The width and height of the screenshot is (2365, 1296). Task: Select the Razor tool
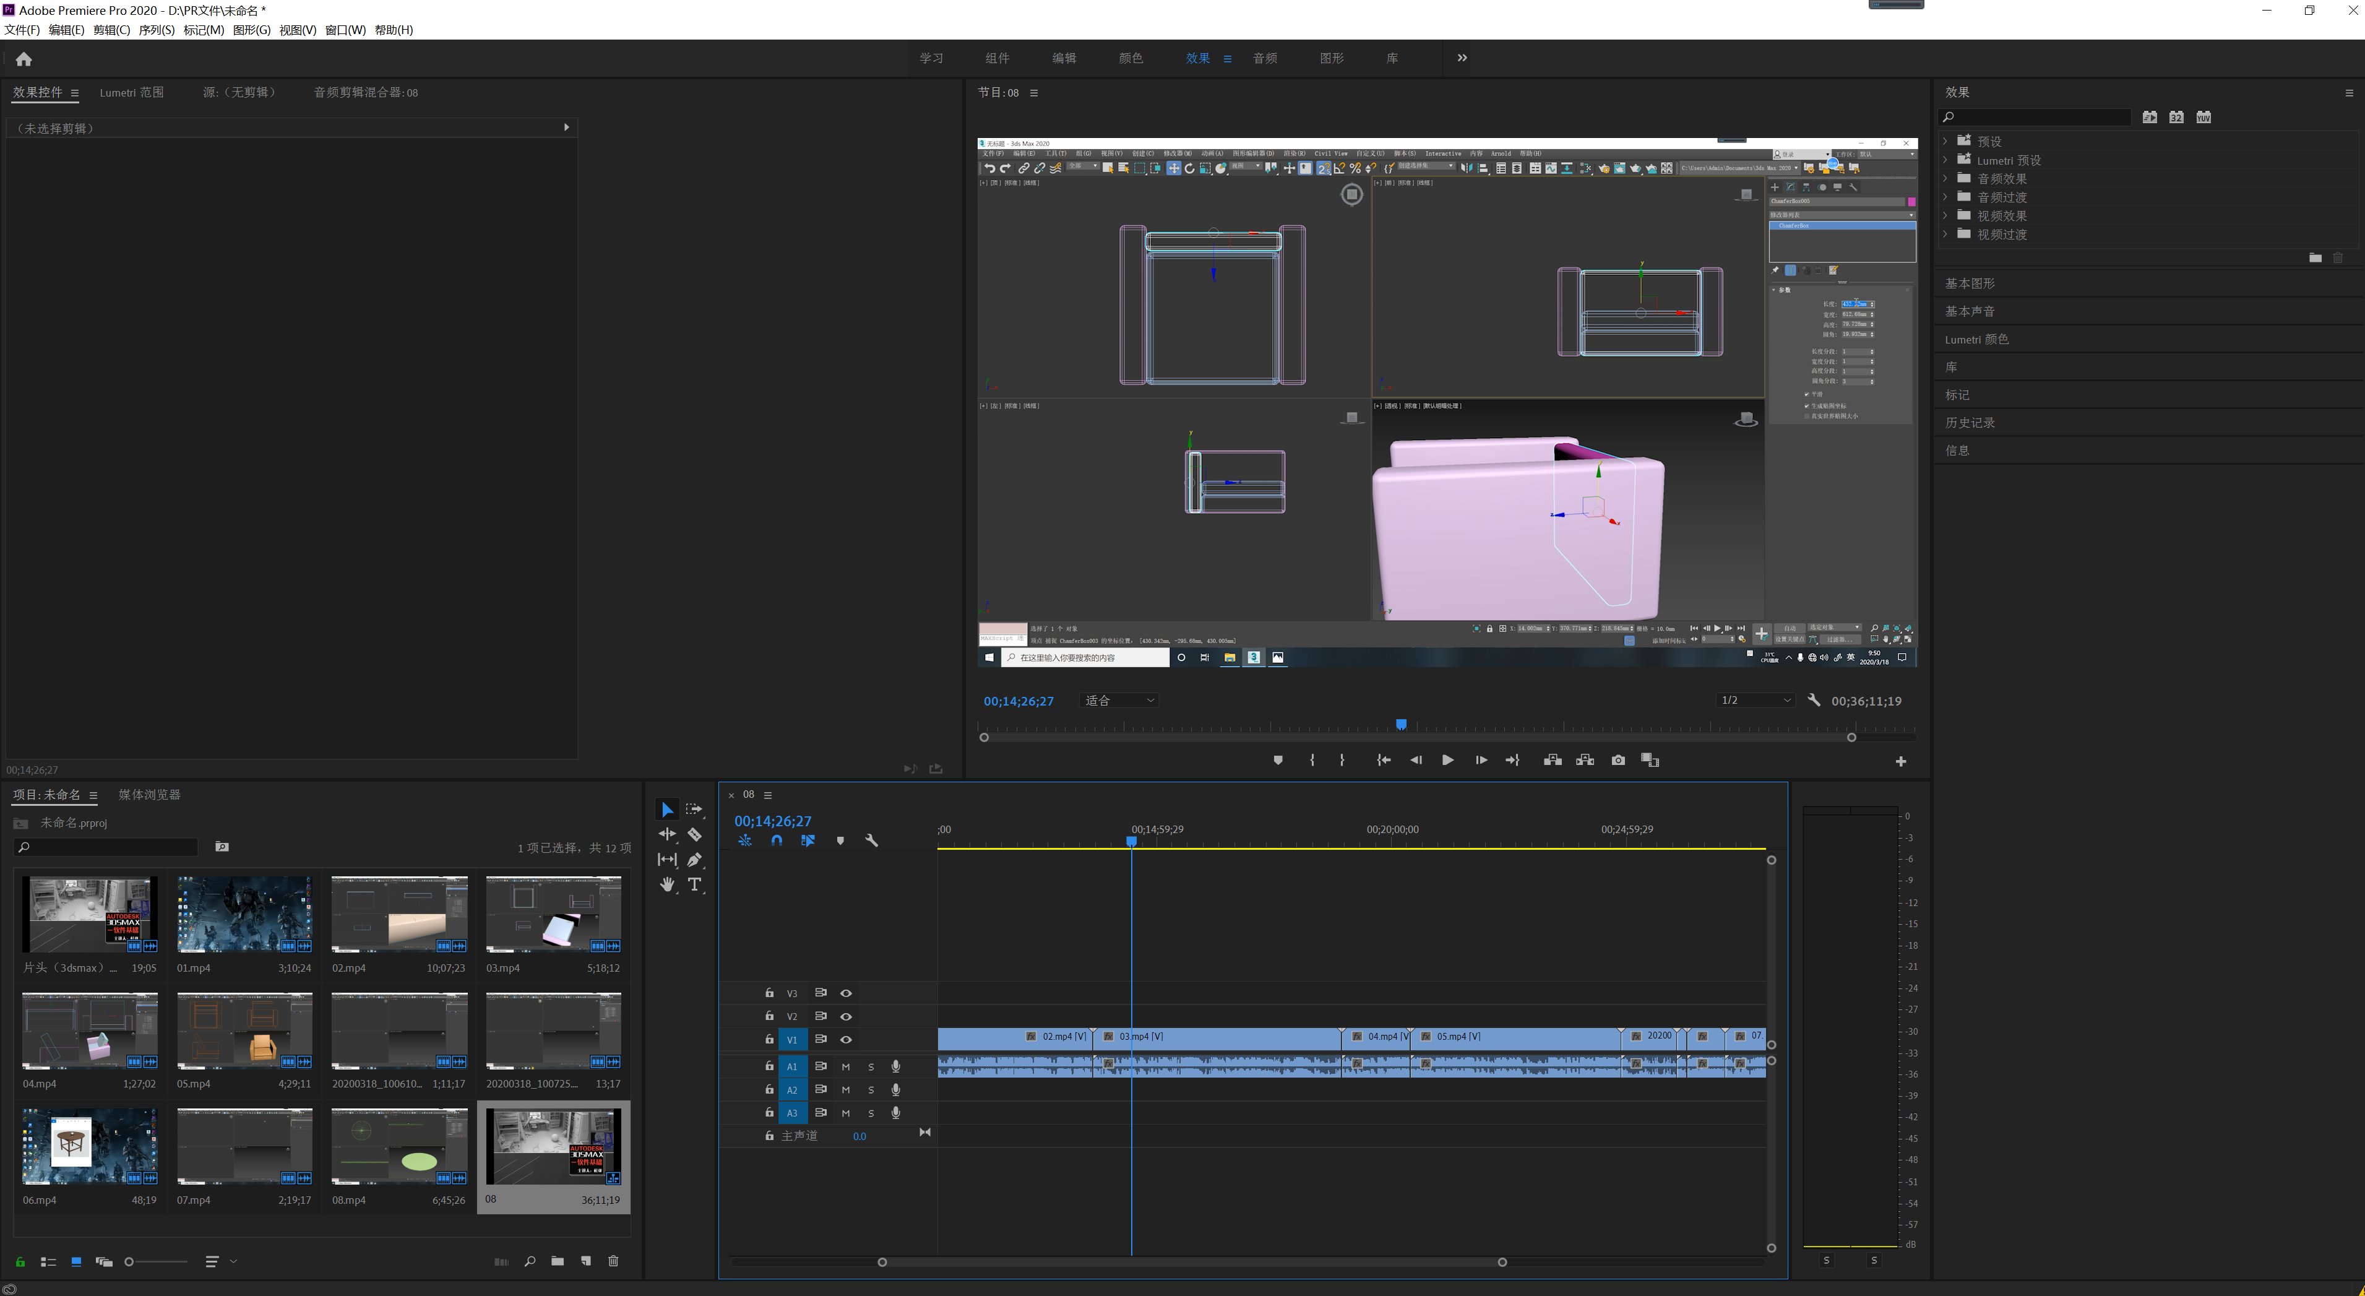pos(694,834)
